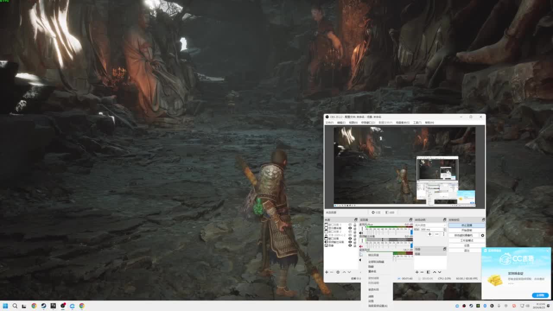This screenshot has width=553, height=311.
Task: Click the 音频输出采集 volume slider handle
Action: pyautogui.click(x=411, y=246)
